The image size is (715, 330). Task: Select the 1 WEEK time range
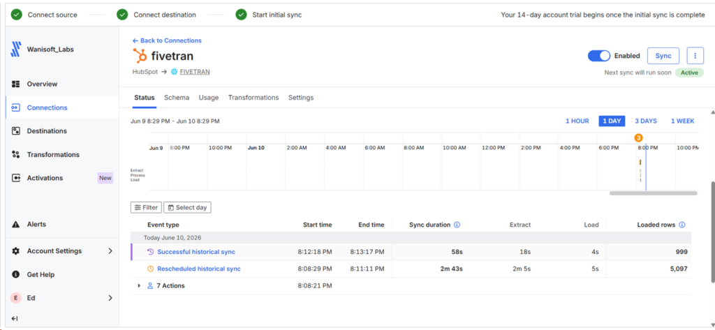pyautogui.click(x=683, y=121)
